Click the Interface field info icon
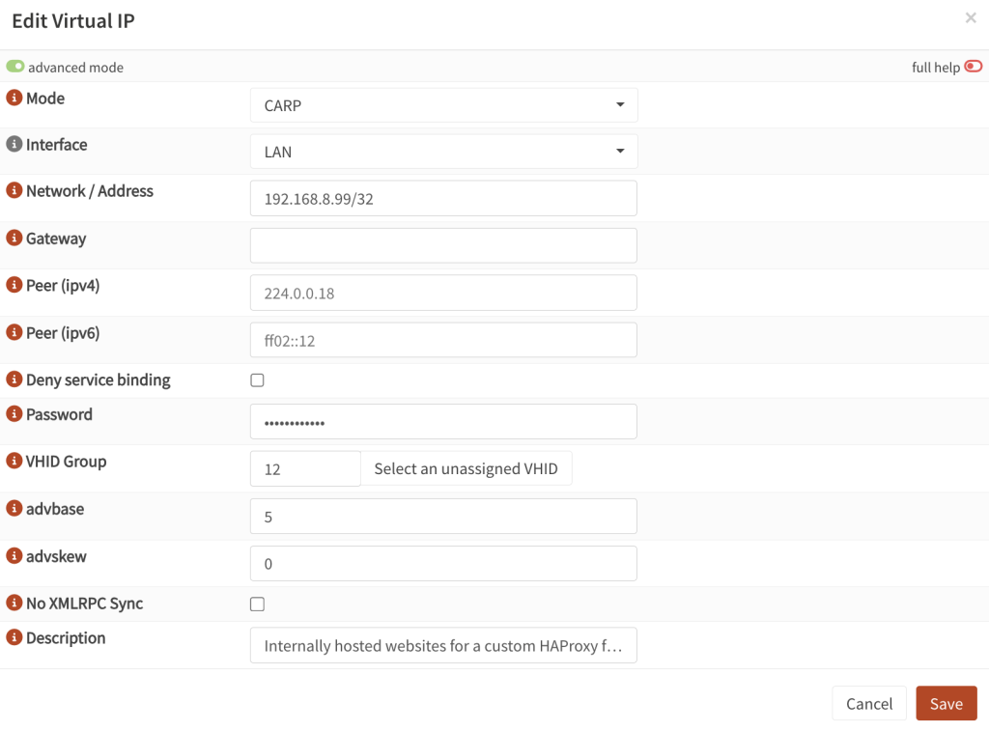The width and height of the screenshot is (989, 731). click(x=14, y=144)
